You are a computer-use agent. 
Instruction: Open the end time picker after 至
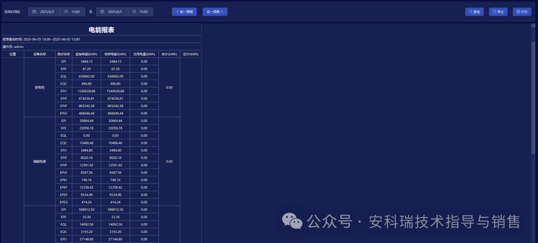tap(140, 11)
